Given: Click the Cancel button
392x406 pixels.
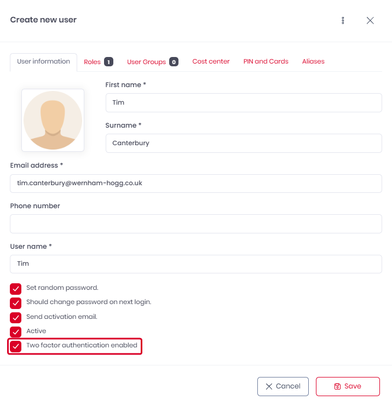Looking at the screenshot, I should point(283,386).
